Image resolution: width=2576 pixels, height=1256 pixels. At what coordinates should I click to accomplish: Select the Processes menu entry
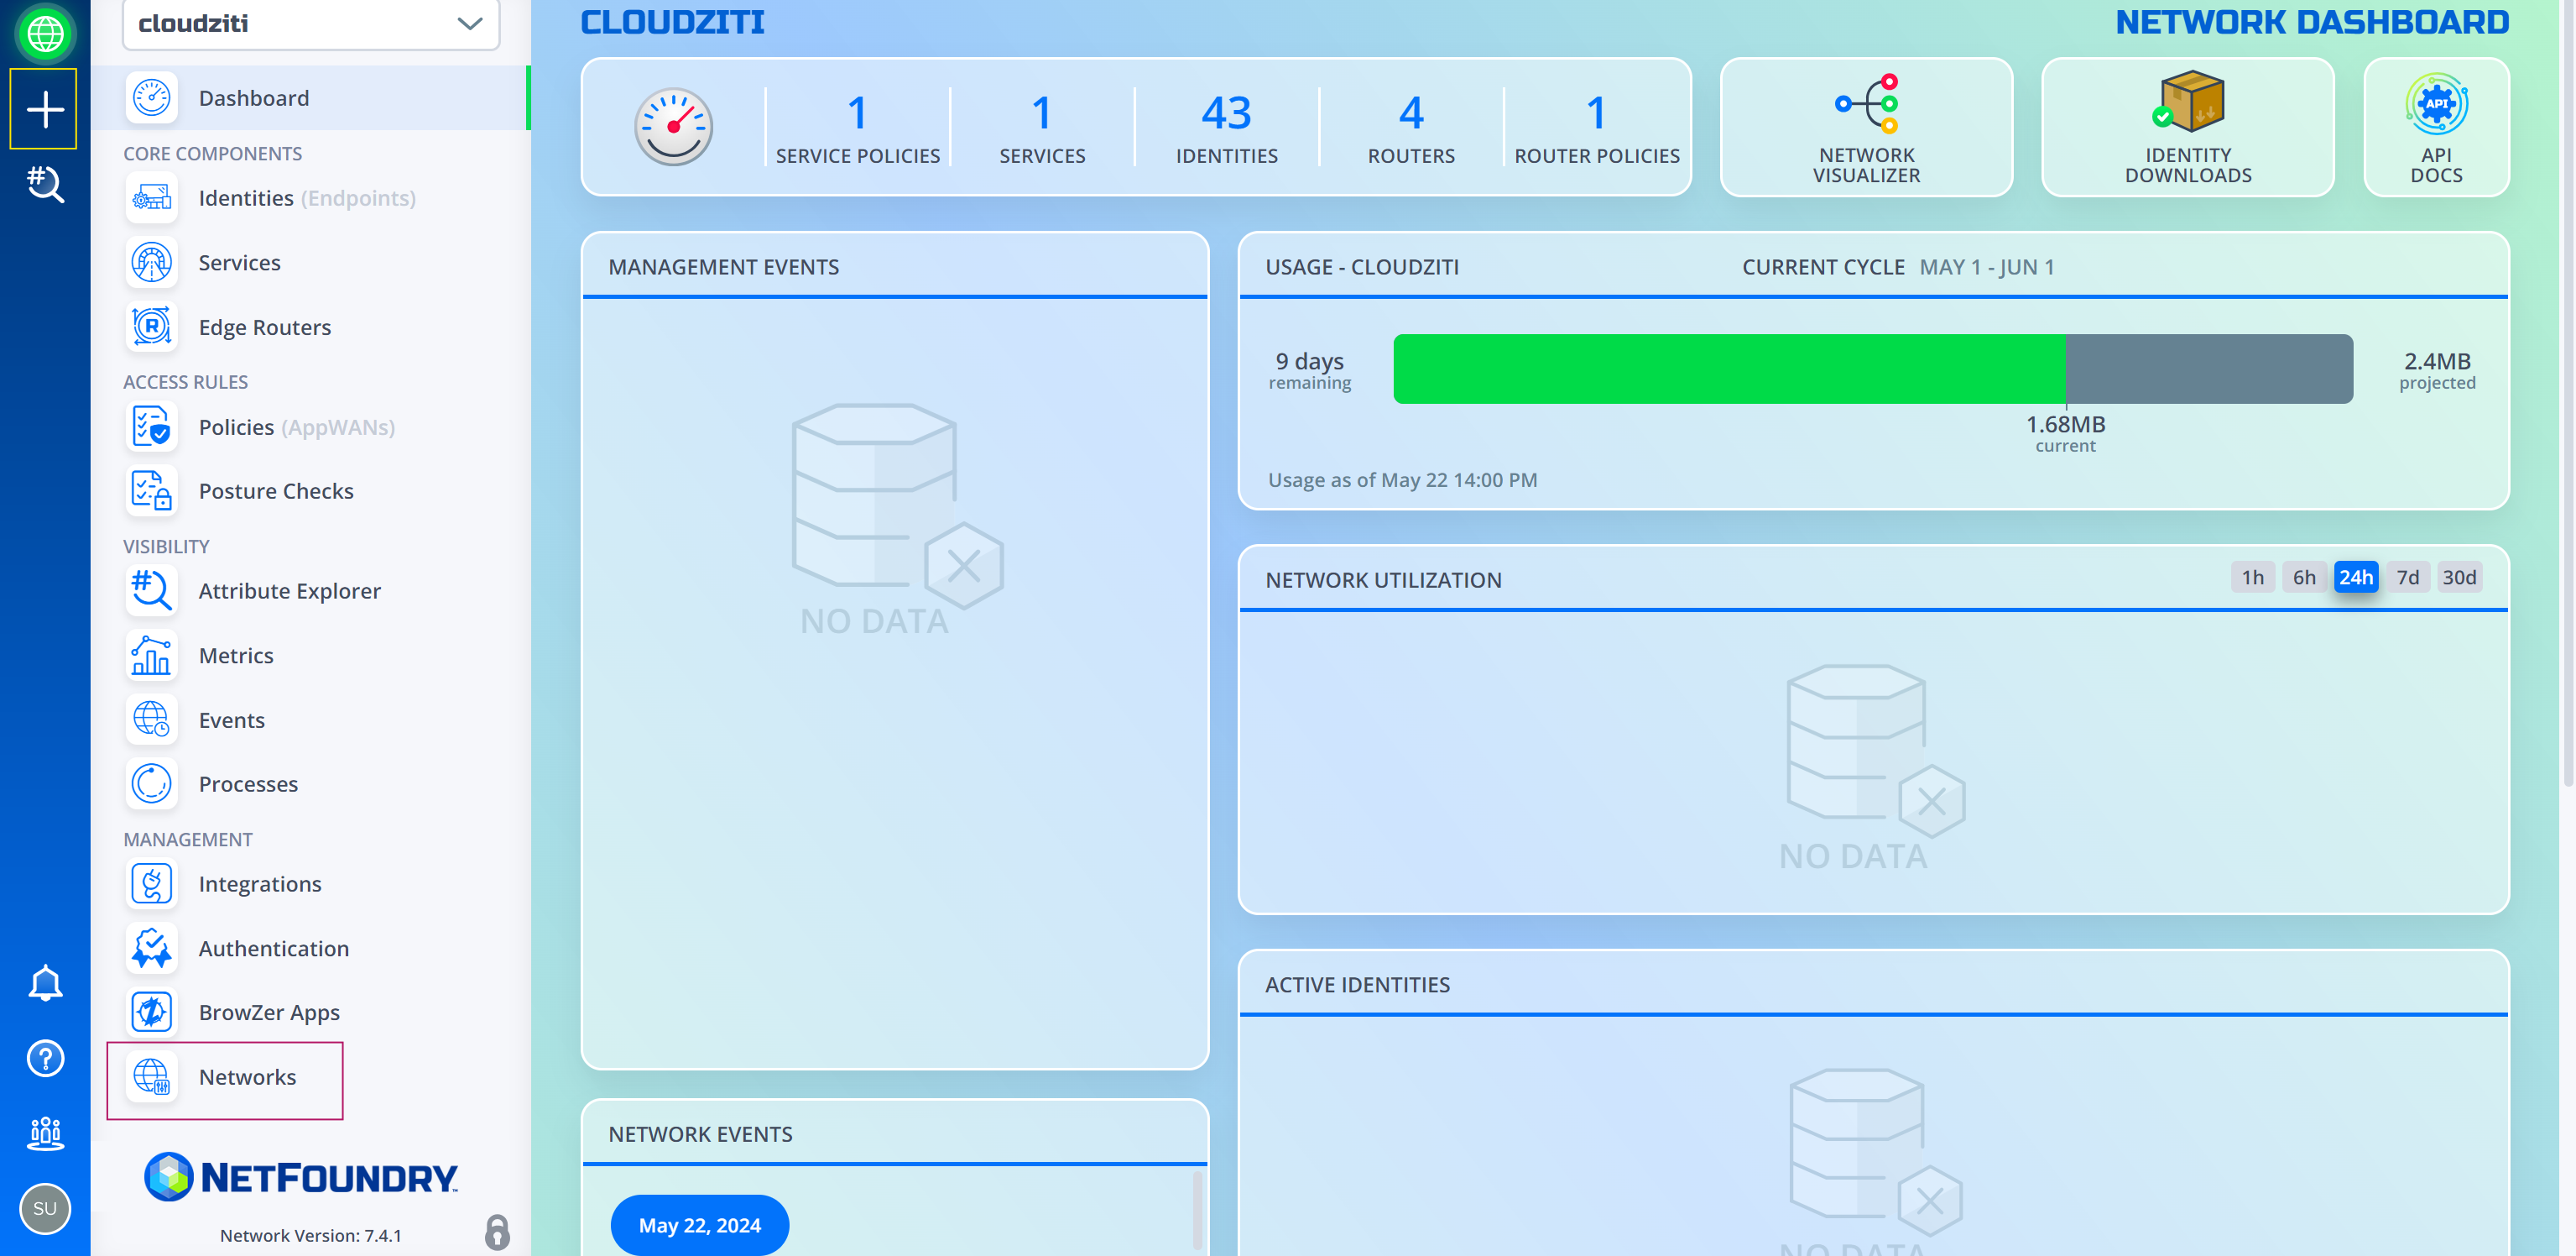tap(311, 783)
